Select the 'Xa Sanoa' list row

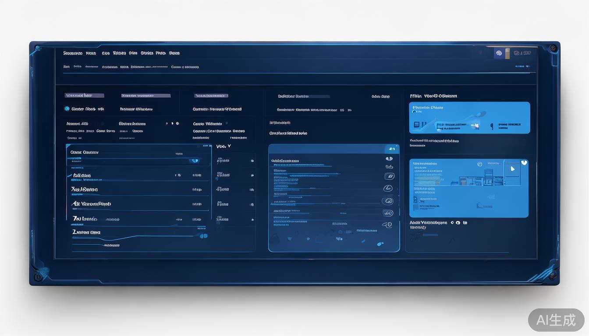[x=85, y=189]
